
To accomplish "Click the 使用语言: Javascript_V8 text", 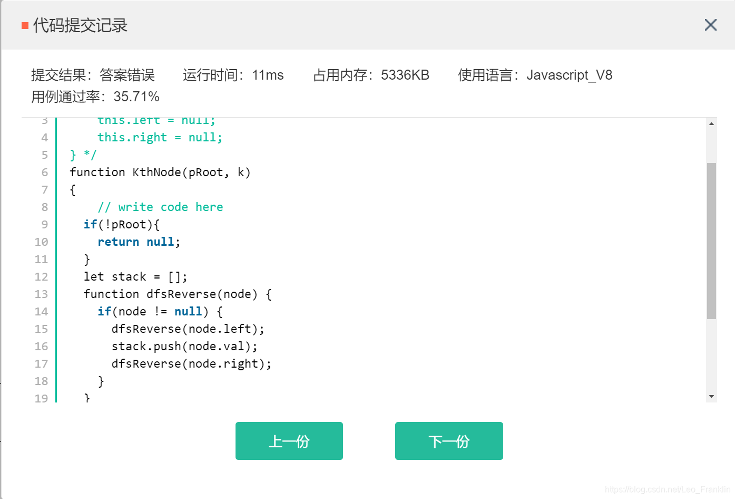I will point(535,75).
